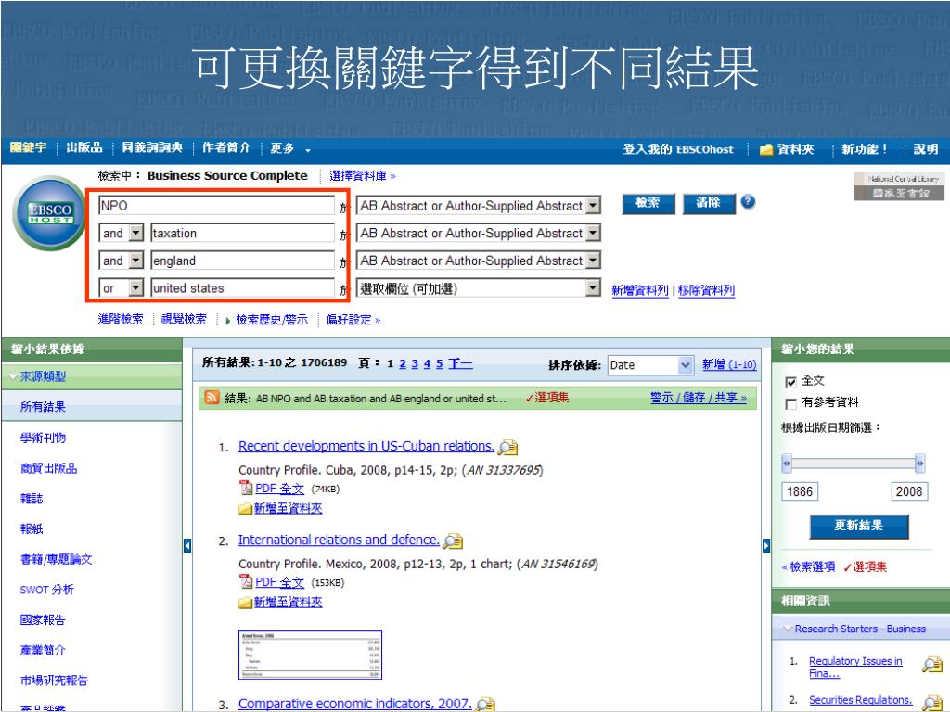The image size is (950, 712).
Task: Open the 作者簡介 tab
Action: [x=226, y=147]
